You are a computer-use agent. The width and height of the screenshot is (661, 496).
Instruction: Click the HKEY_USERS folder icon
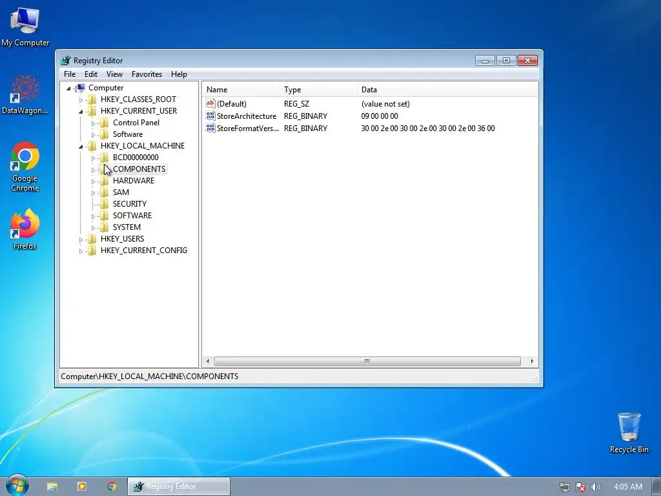coord(92,239)
